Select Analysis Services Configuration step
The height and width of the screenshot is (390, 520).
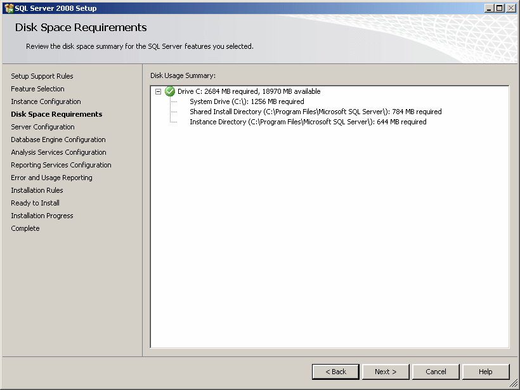(x=59, y=152)
